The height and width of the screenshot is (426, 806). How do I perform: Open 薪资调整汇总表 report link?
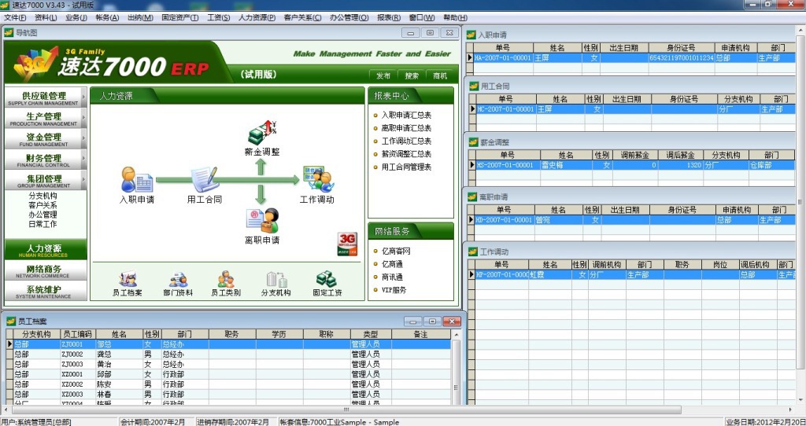(x=406, y=153)
